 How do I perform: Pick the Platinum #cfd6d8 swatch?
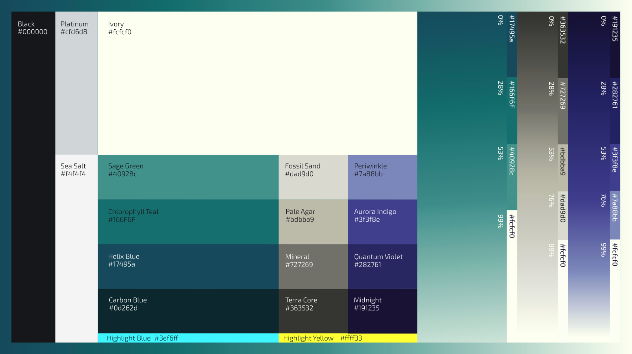76,83
